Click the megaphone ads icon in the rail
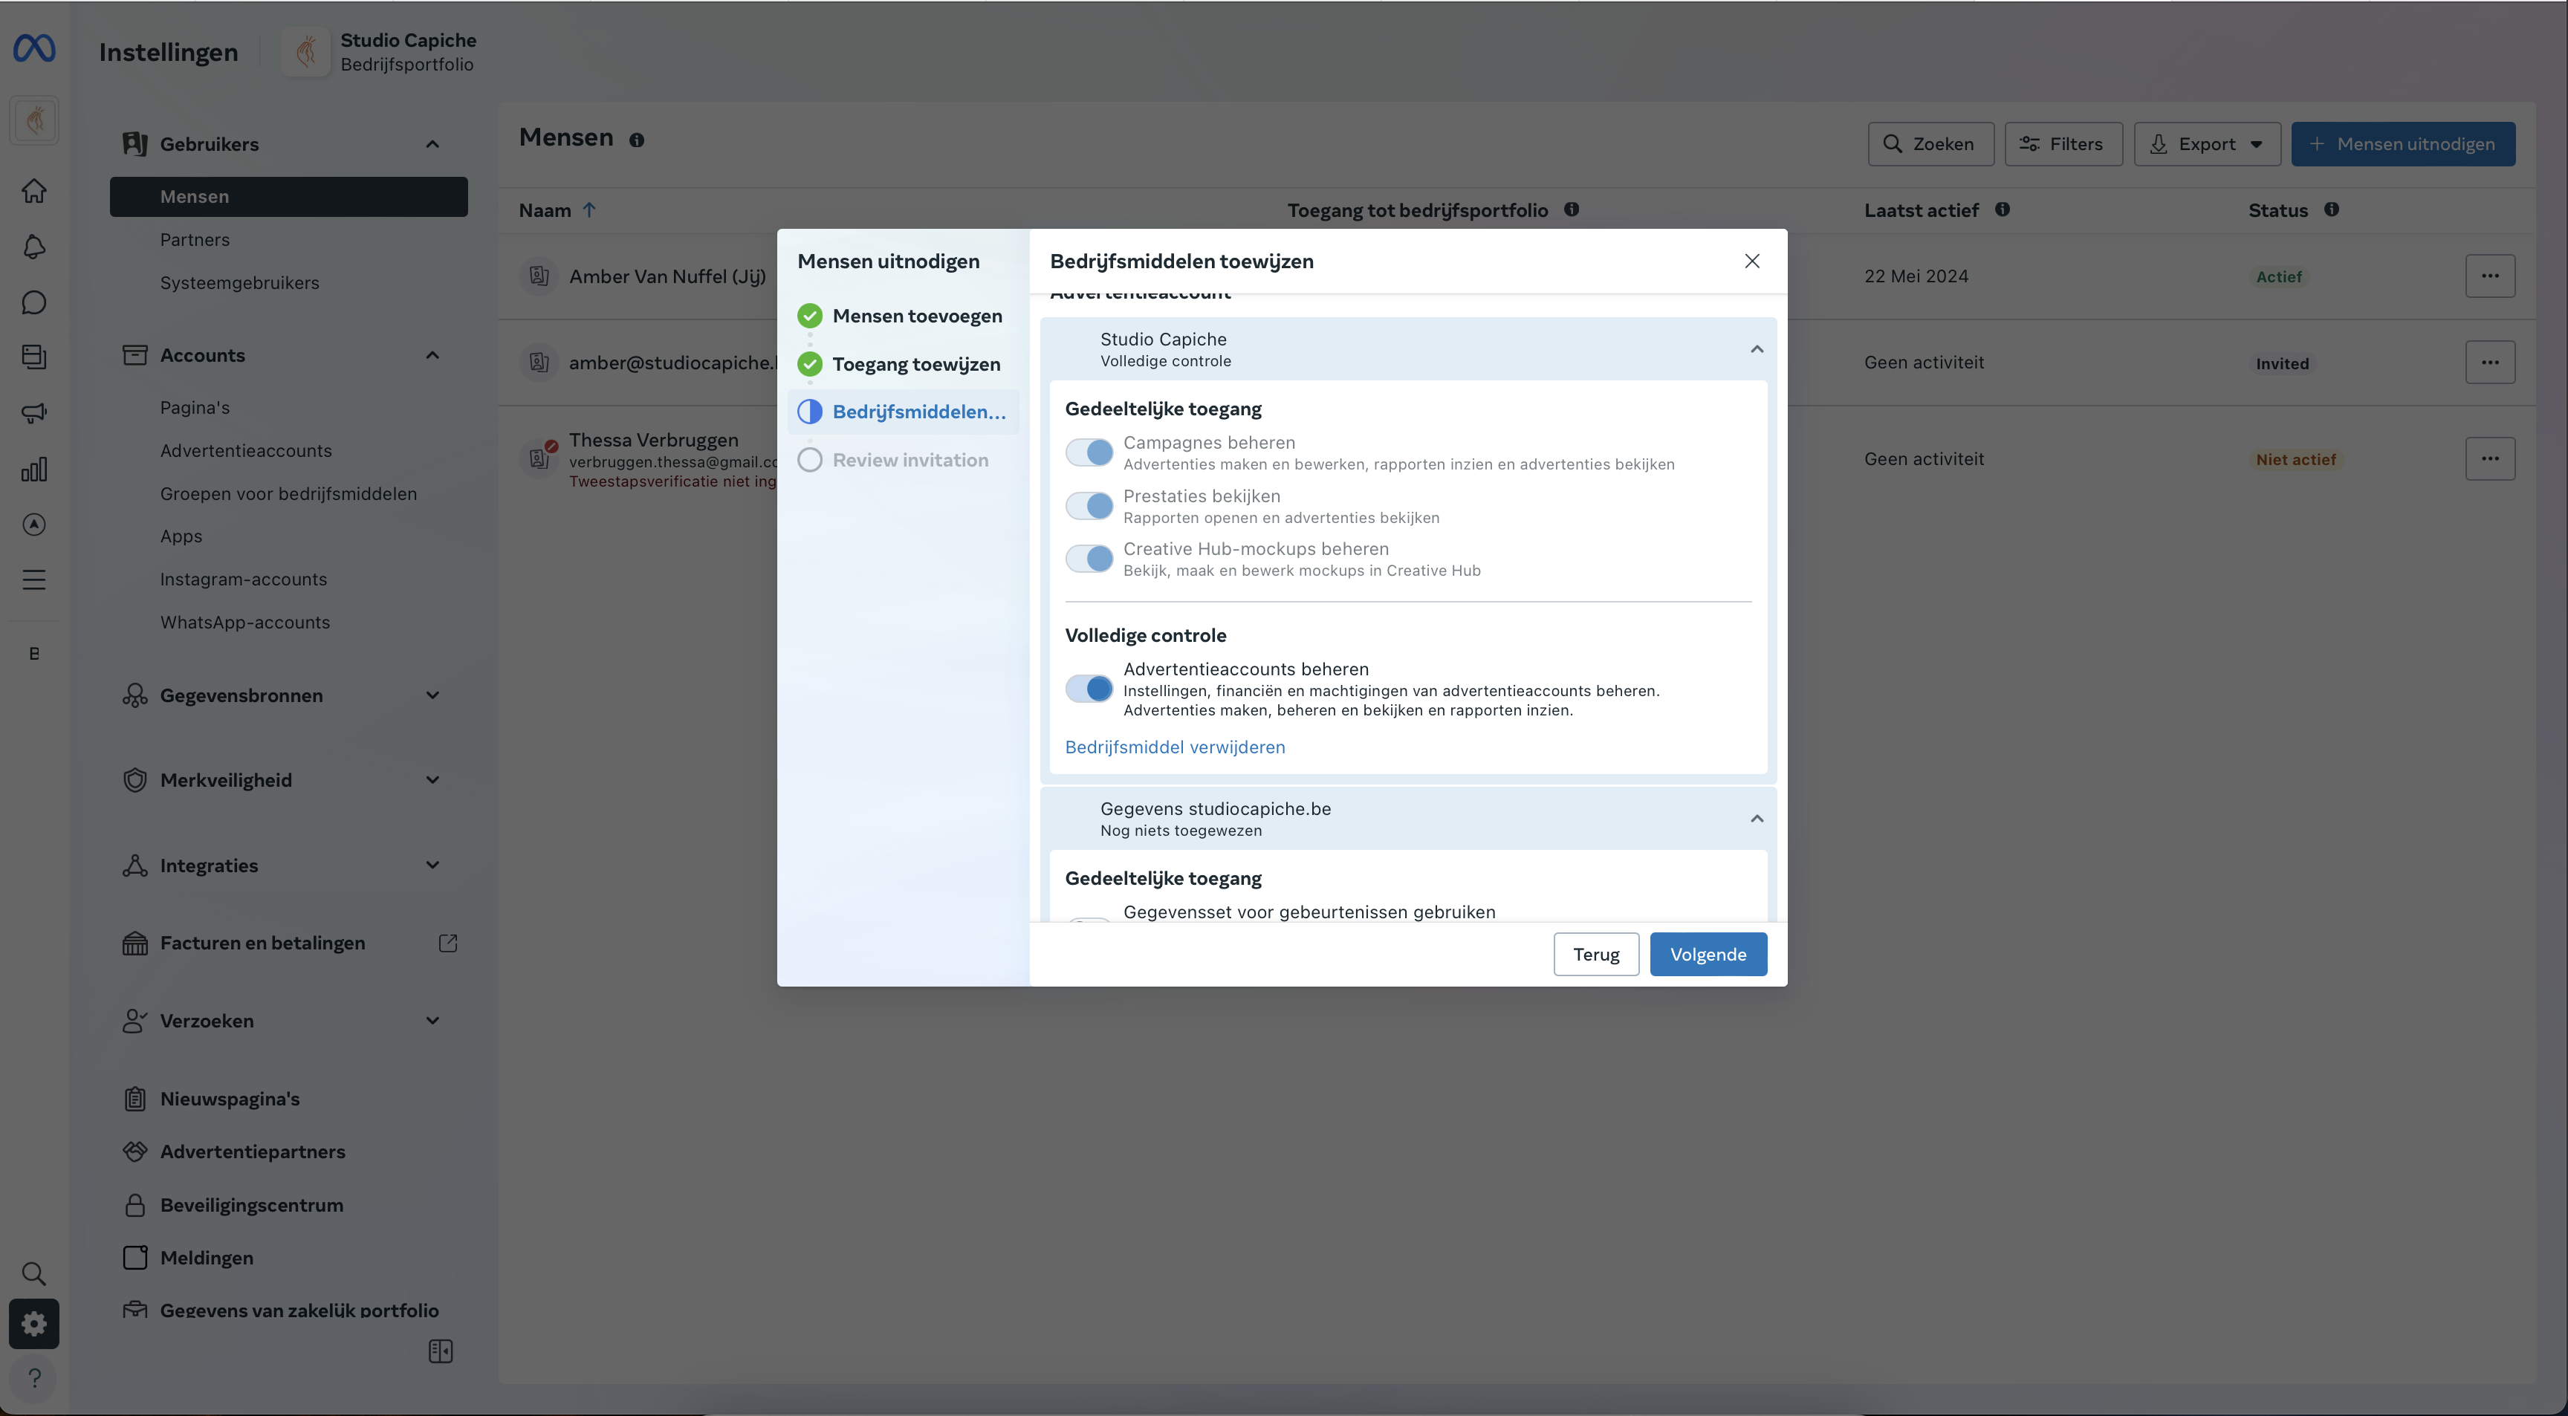This screenshot has height=1416, width=2568. 34,412
